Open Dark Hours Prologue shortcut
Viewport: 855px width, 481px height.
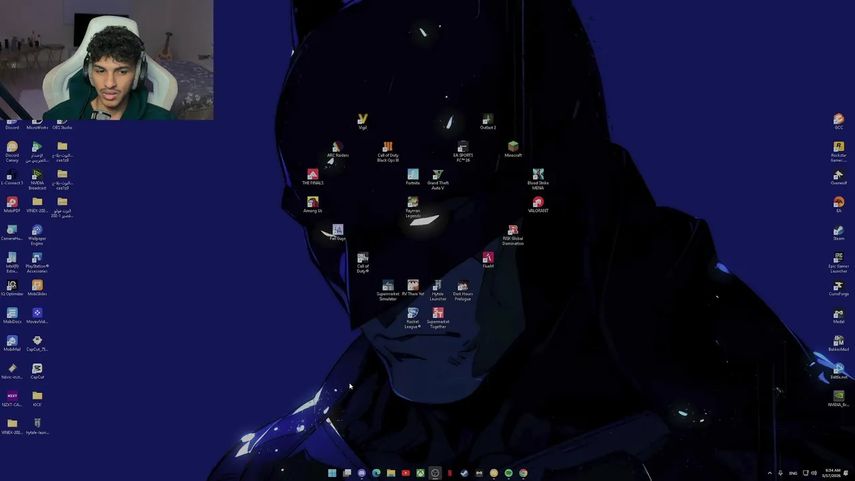463,291
